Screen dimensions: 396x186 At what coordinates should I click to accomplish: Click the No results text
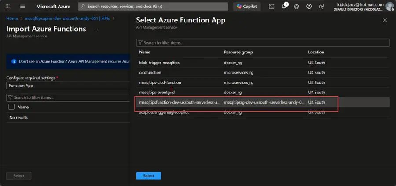click(x=18, y=117)
